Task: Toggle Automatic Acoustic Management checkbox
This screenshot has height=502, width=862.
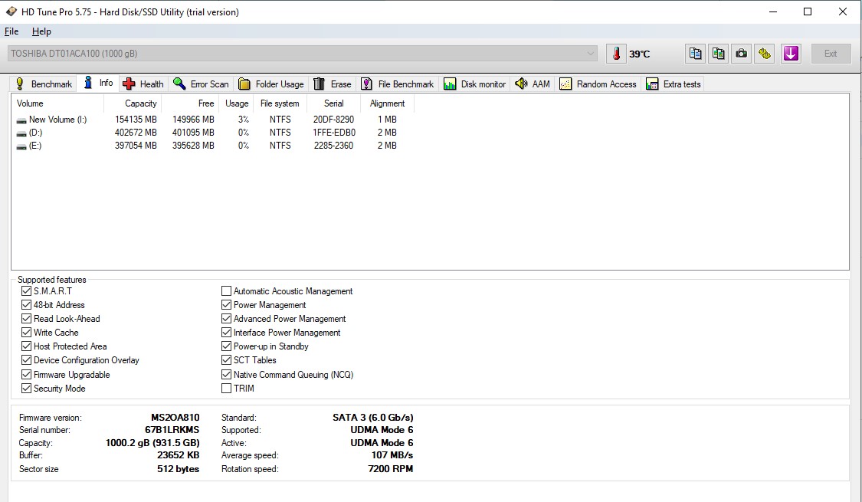Action: pos(226,291)
